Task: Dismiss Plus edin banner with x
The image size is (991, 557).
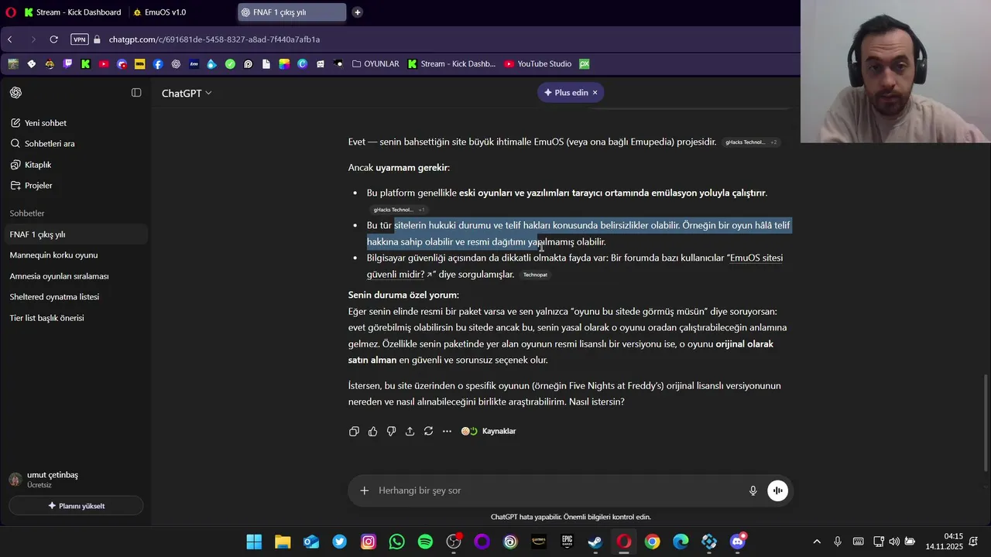Action: click(595, 93)
